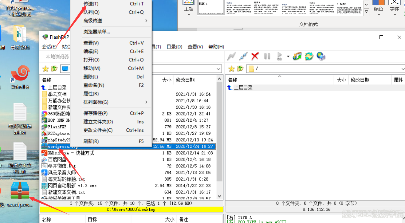
Task: Open 每天写的标题.txt desktop file
Action: [x=20, y=119]
